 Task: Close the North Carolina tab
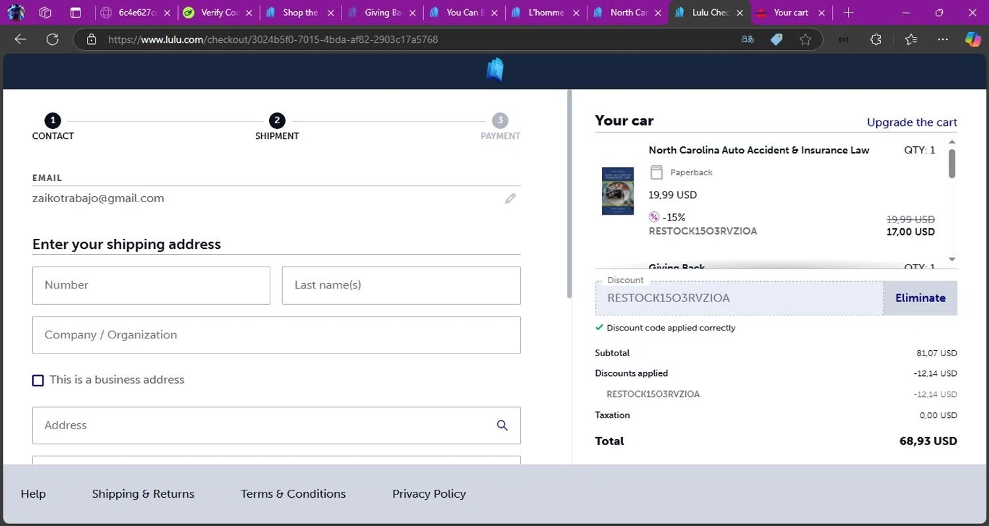[x=658, y=13]
